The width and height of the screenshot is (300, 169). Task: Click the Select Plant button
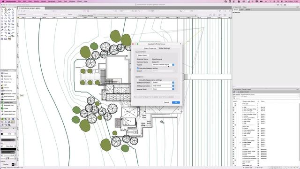coord(142,55)
